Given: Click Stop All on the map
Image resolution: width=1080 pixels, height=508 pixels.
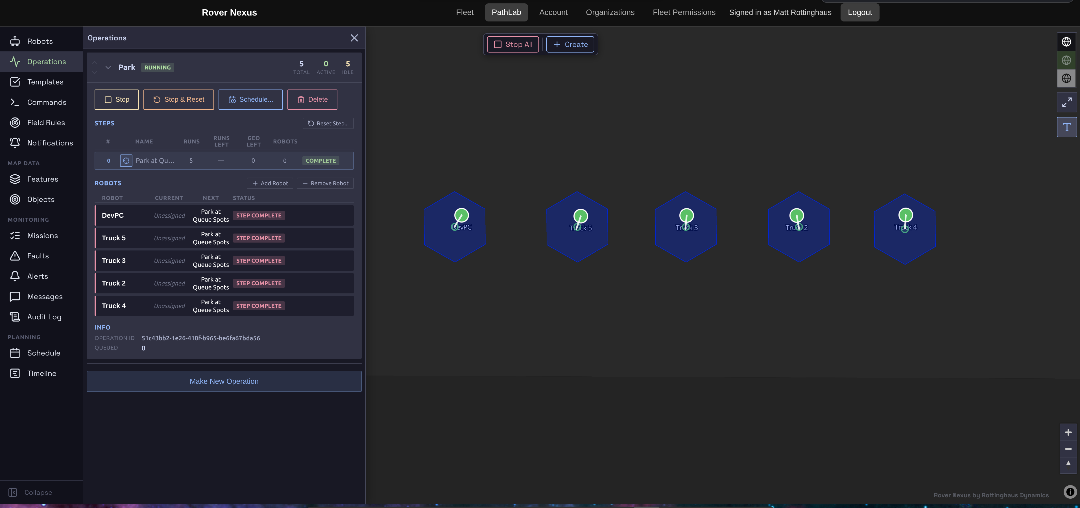Looking at the screenshot, I should pyautogui.click(x=513, y=44).
